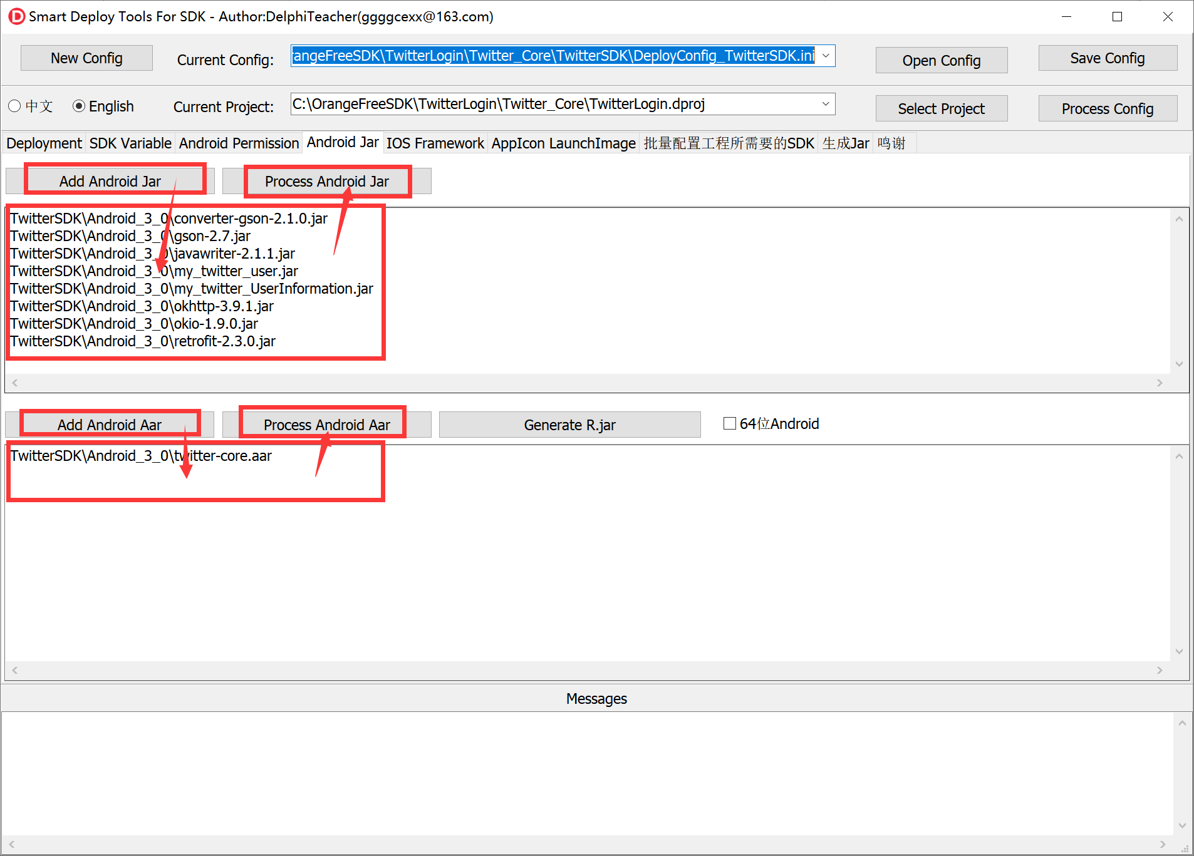Image resolution: width=1194 pixels, height=856 pixels.
Task: Click the aar list scroll left arrow
Action: (15, 670)
